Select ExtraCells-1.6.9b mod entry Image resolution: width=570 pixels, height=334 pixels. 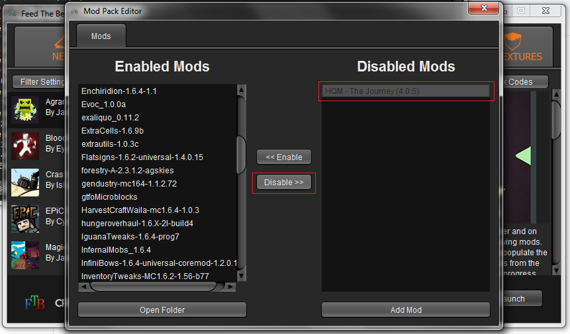158,131
